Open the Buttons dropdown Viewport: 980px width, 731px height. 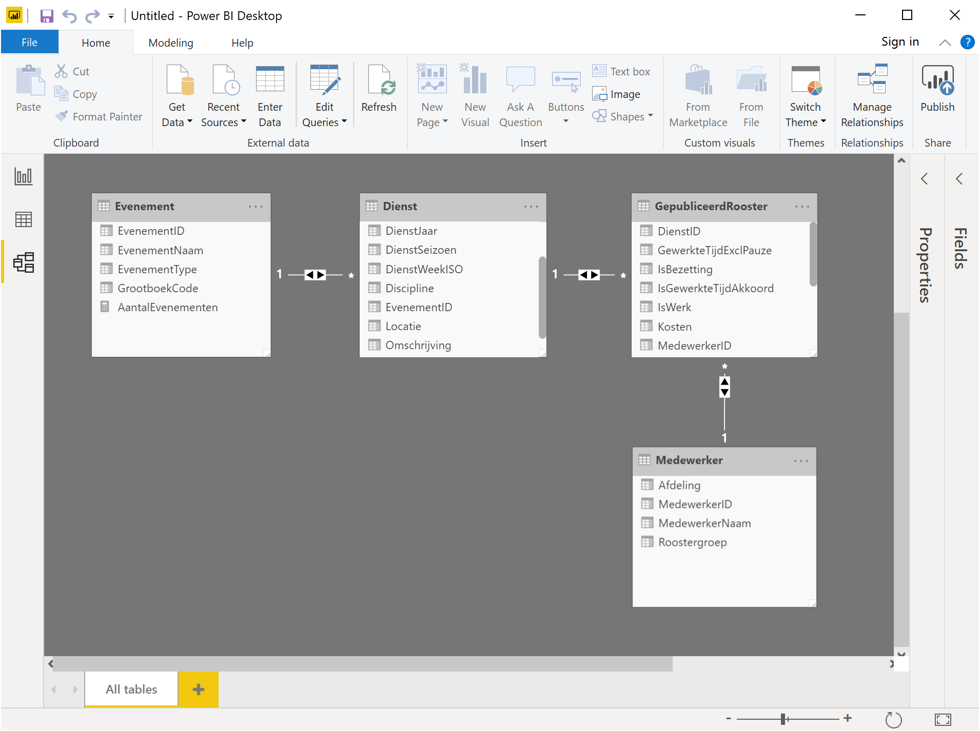click(x=566, y=95)
